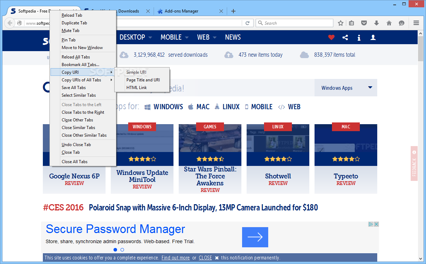Open the NEWS section link
426x264 pixels.
[x=233, y=37]
